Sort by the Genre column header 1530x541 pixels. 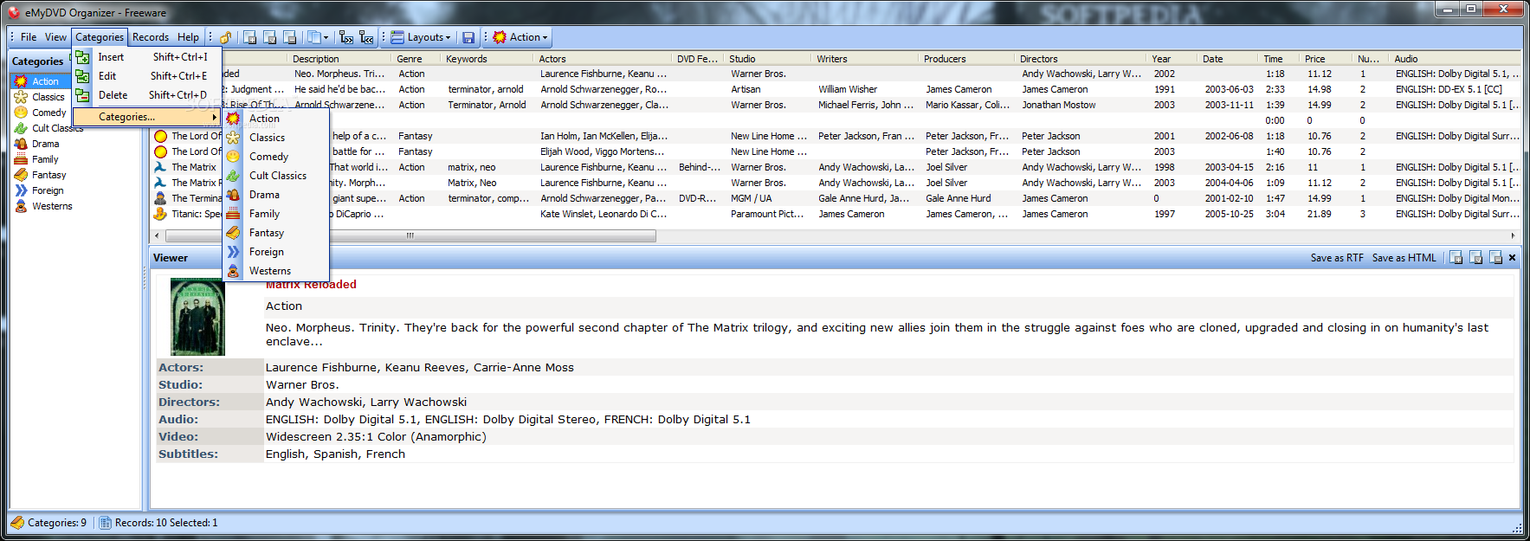pyautogui.click(x=417, y=59)
